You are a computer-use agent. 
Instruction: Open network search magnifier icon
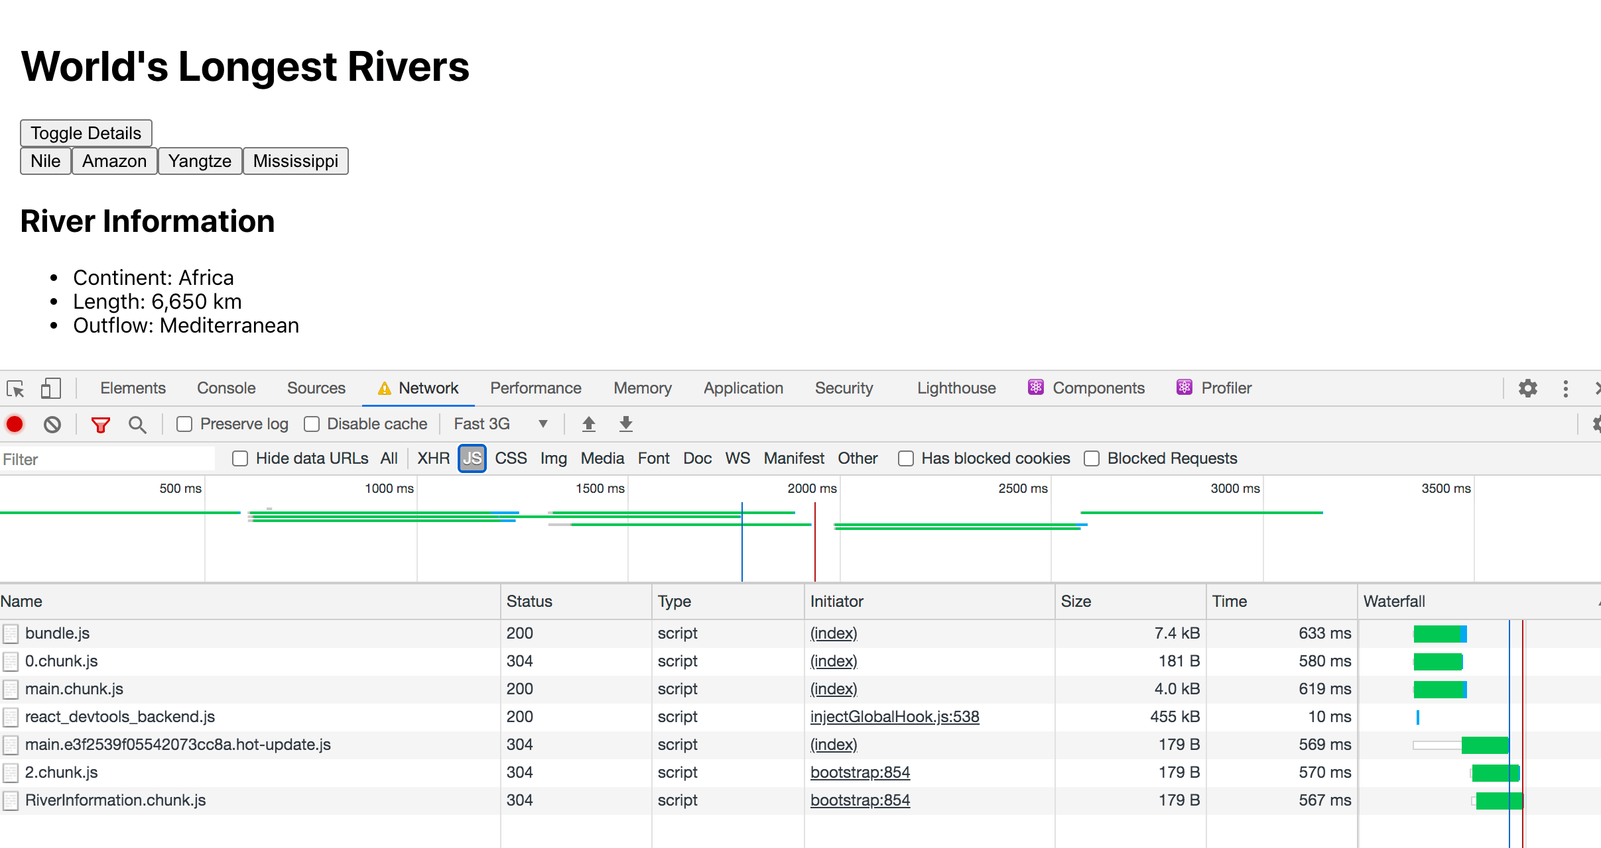point(137,424)
